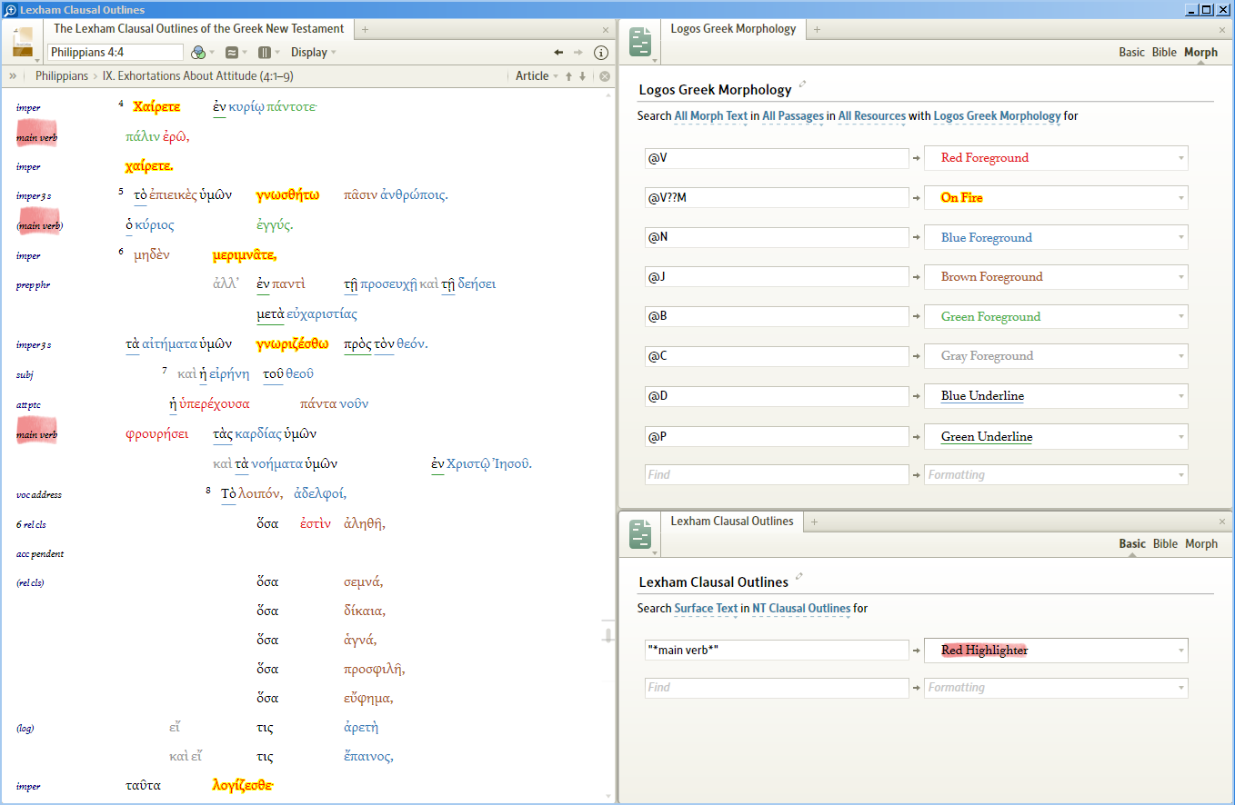
Task: Open the Display menu
Action: click(x=314, y=53)
